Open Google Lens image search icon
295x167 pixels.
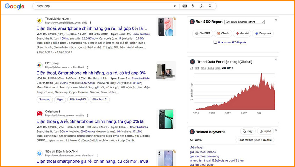pyautogui.click(x=201, y=6)
